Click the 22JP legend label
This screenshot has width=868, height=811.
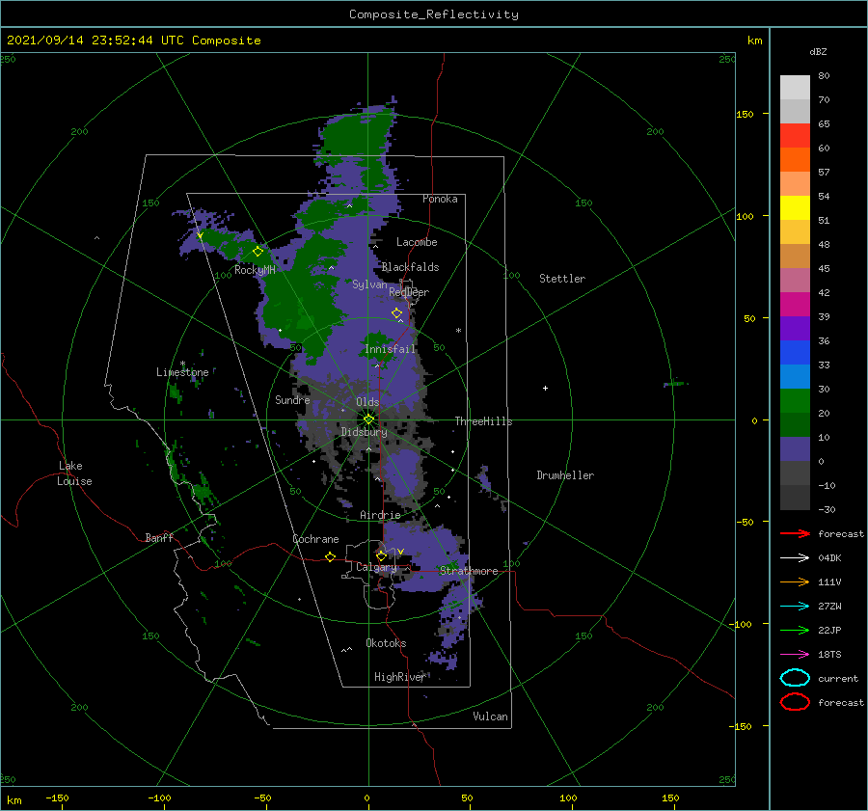pos(829,631)
